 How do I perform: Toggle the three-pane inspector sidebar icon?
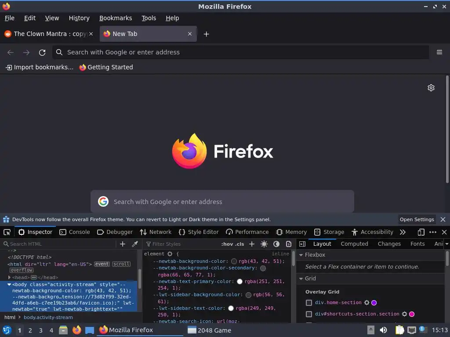(302, 244)
